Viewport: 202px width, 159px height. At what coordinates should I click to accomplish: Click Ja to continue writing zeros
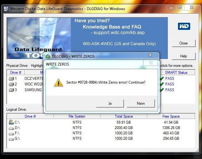click(x=110, y=103)
